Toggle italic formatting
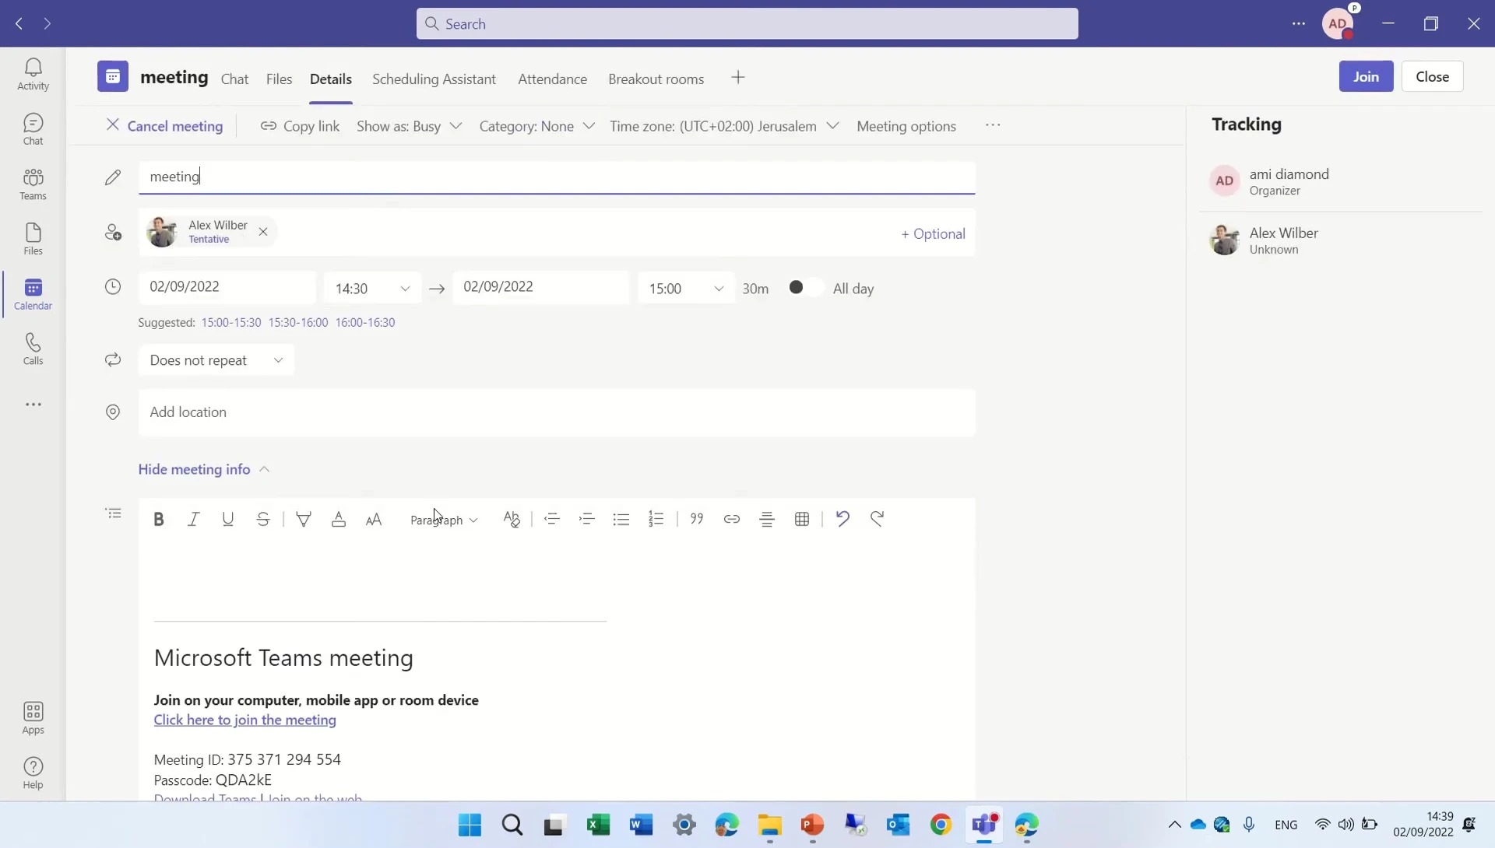 tap(193, 520)
